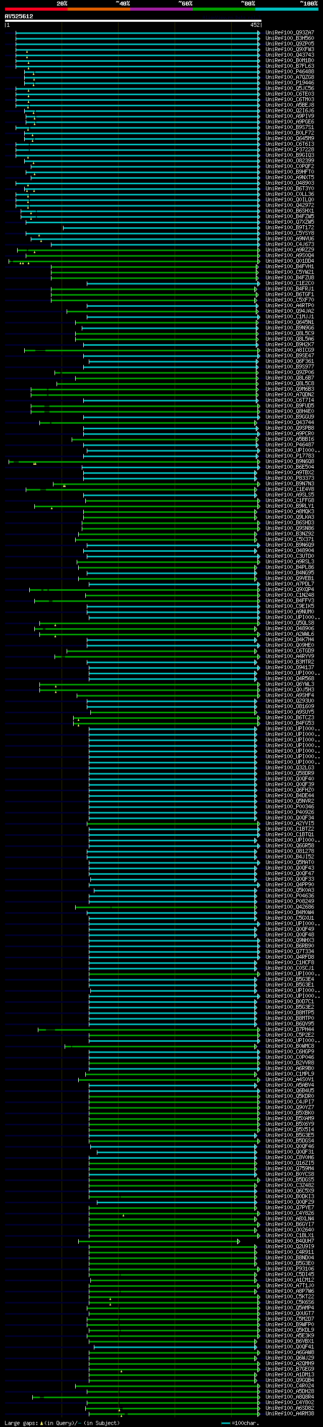Select UniRef100_B6E504 label
The image size is (323, 1427).
pyautogui.click(x=290, y=468)
